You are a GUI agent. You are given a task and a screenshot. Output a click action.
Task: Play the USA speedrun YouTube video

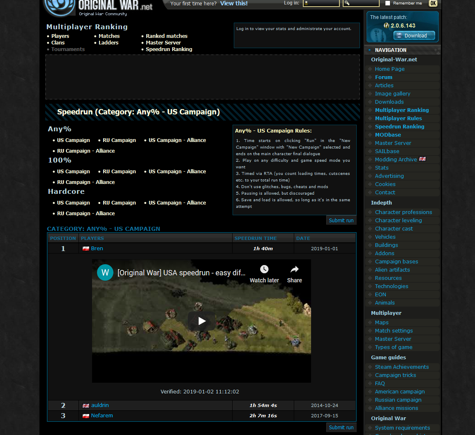[x=202, y=321]
